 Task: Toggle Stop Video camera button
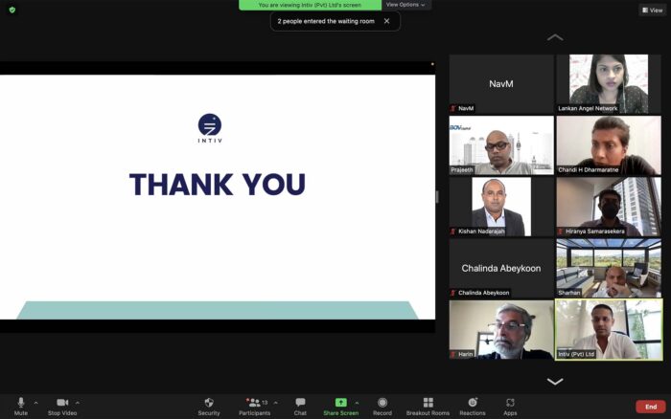62,406
